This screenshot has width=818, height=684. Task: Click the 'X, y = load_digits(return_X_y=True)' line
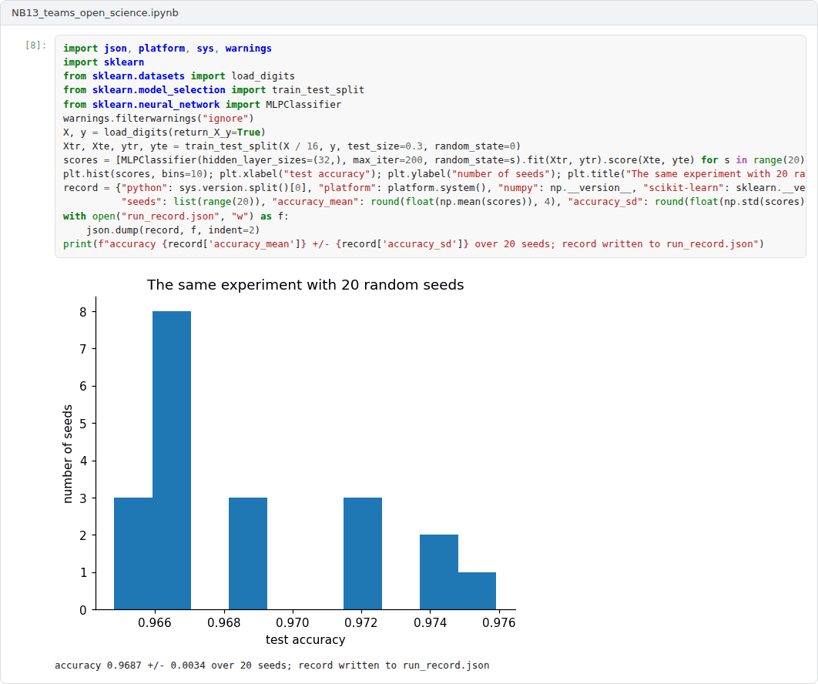coord(164,132)
